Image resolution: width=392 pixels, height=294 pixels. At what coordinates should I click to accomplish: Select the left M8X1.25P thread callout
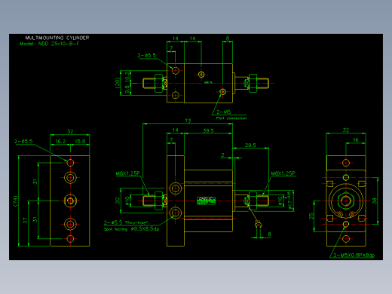(127, 173)
